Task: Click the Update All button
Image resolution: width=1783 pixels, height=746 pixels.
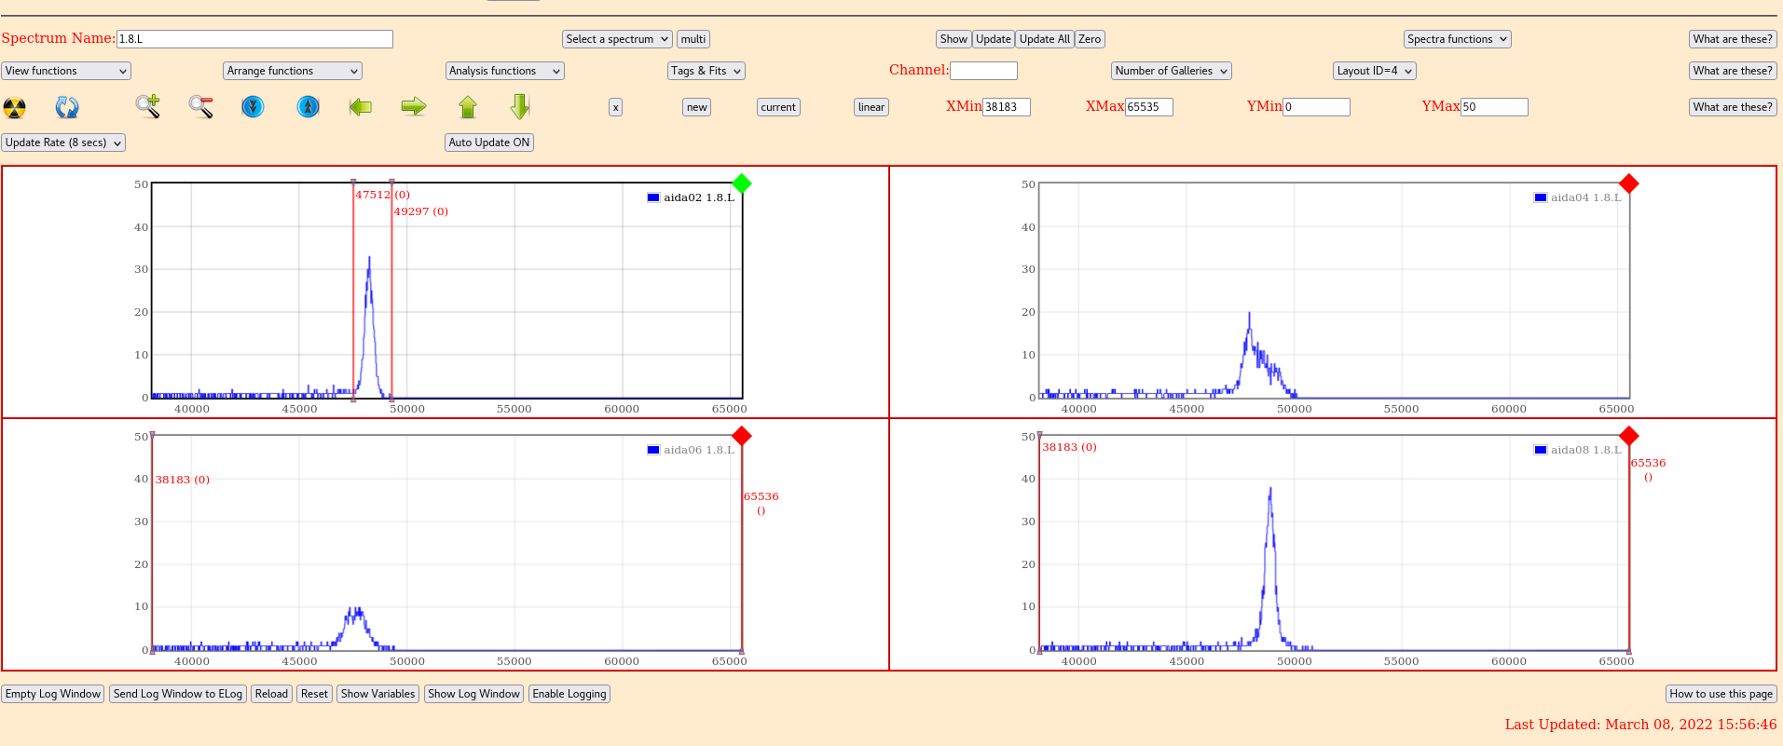Action: tap(1044, 39)
